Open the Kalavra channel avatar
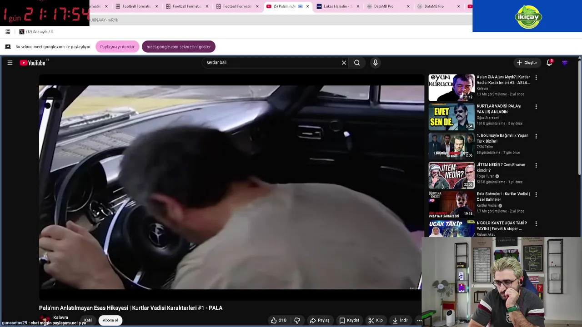Viewport: 582px width, 327px height. (45, 321)
